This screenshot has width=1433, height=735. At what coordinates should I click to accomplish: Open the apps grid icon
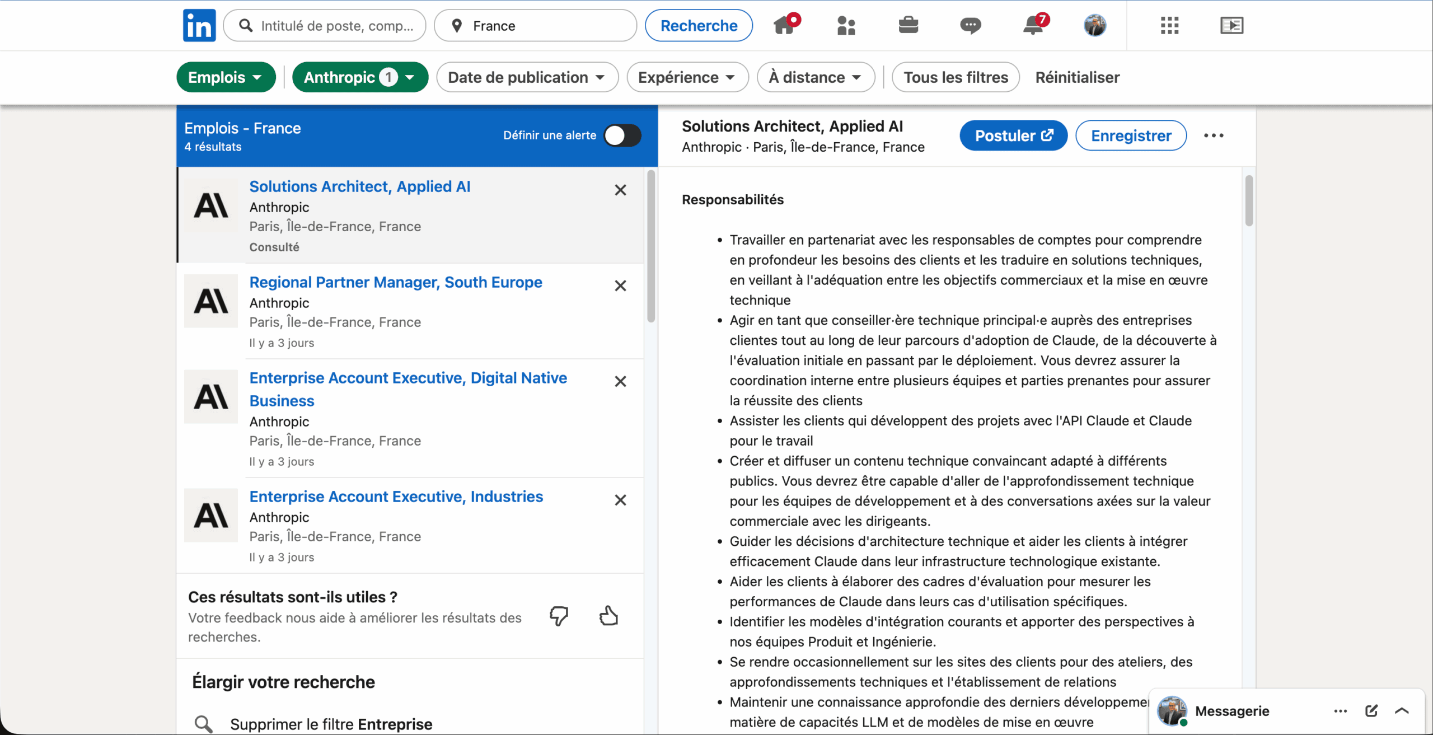click(x=1169, y=25)
